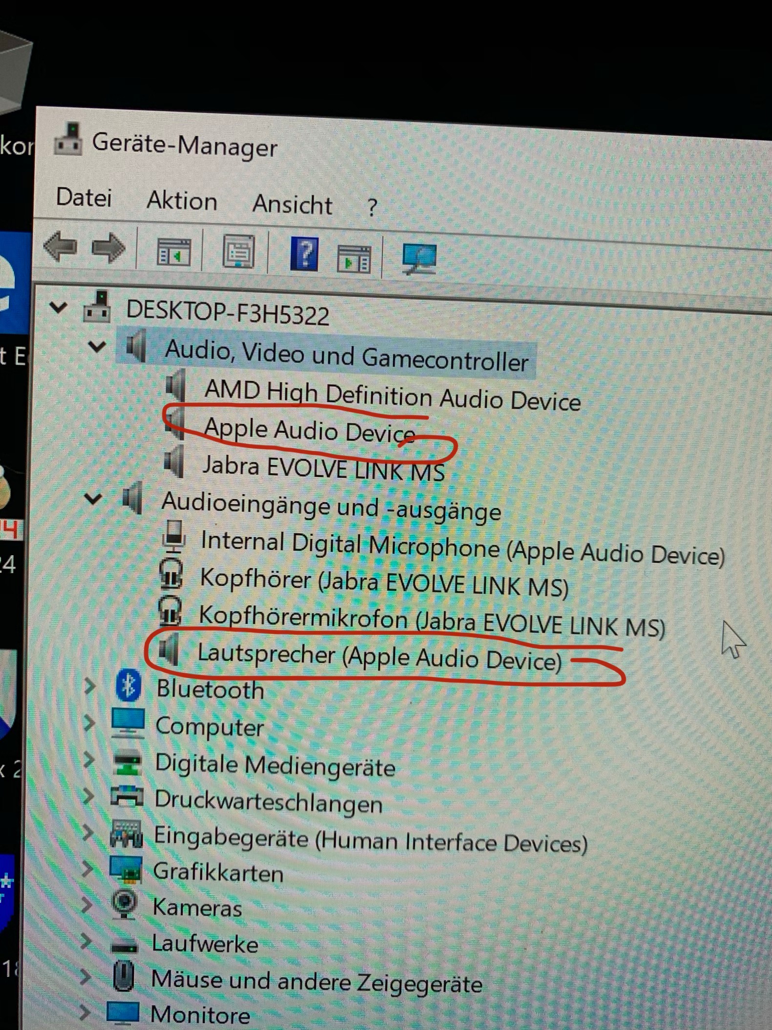Click the mouse icon beside Mäuse
This screenshot has height=1030, width=772.
[123, 976]
